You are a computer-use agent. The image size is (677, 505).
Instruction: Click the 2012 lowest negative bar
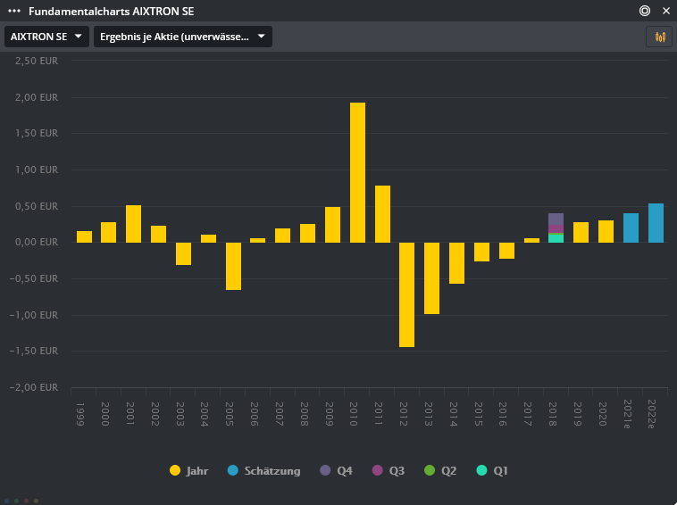click(x=406, y=294)
